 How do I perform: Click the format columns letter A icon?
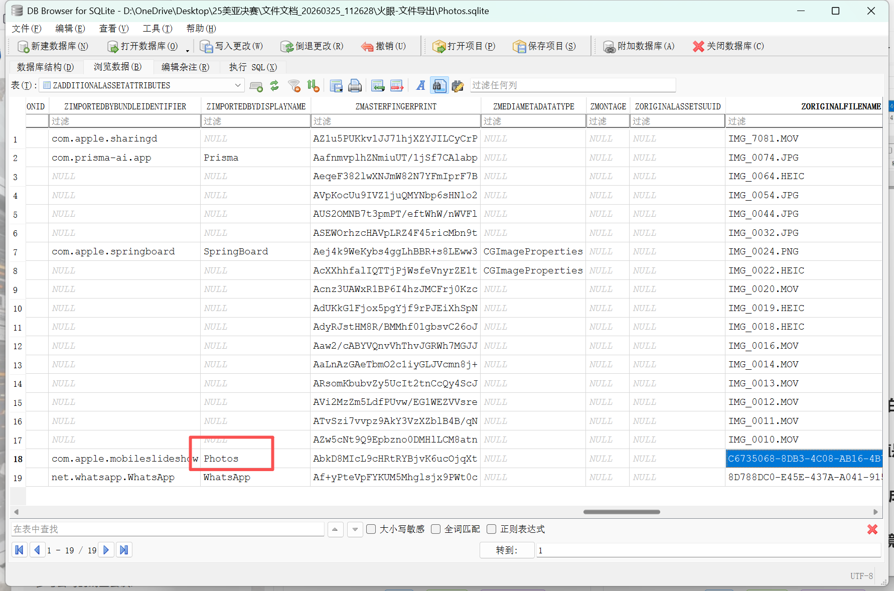(420, 86)
